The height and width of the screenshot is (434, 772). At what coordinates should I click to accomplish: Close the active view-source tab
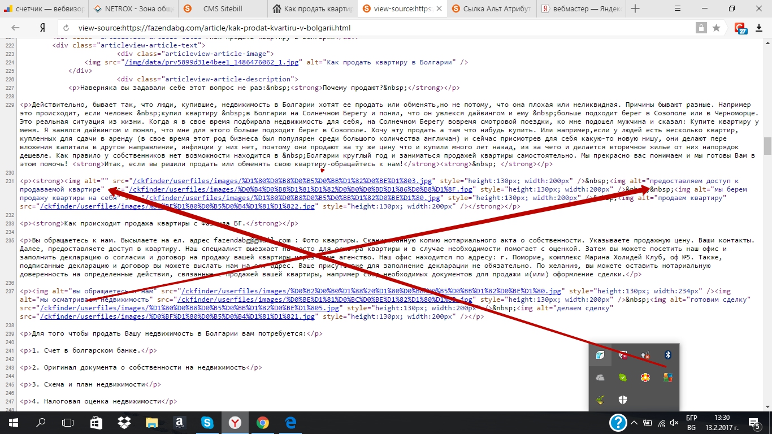point(439,9)
